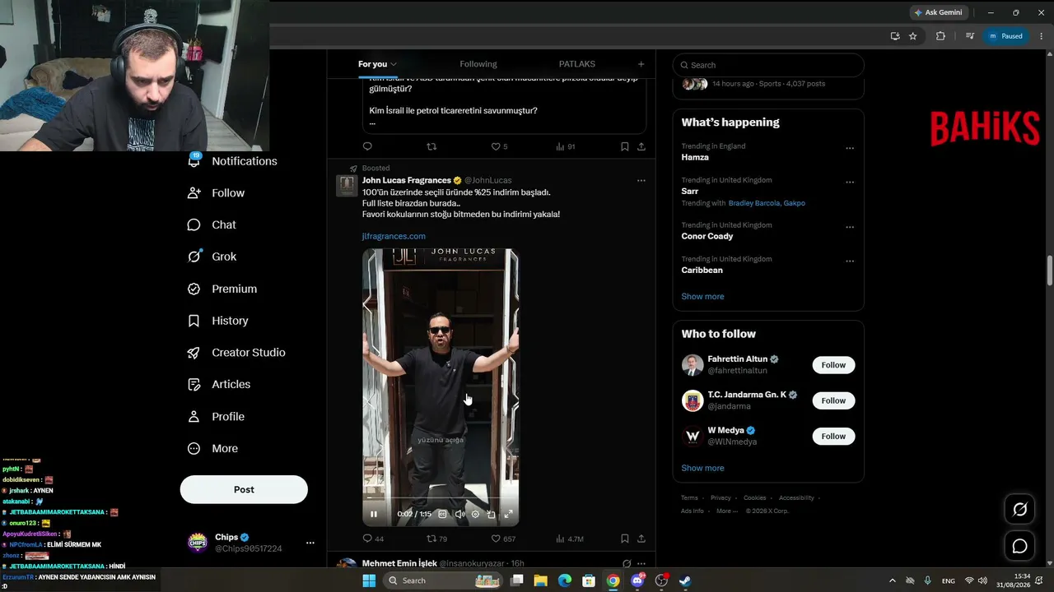Follow T.C. Jandarma Gn. K
This screenshot has width=1054, height=592.
[x=833, y=400]
